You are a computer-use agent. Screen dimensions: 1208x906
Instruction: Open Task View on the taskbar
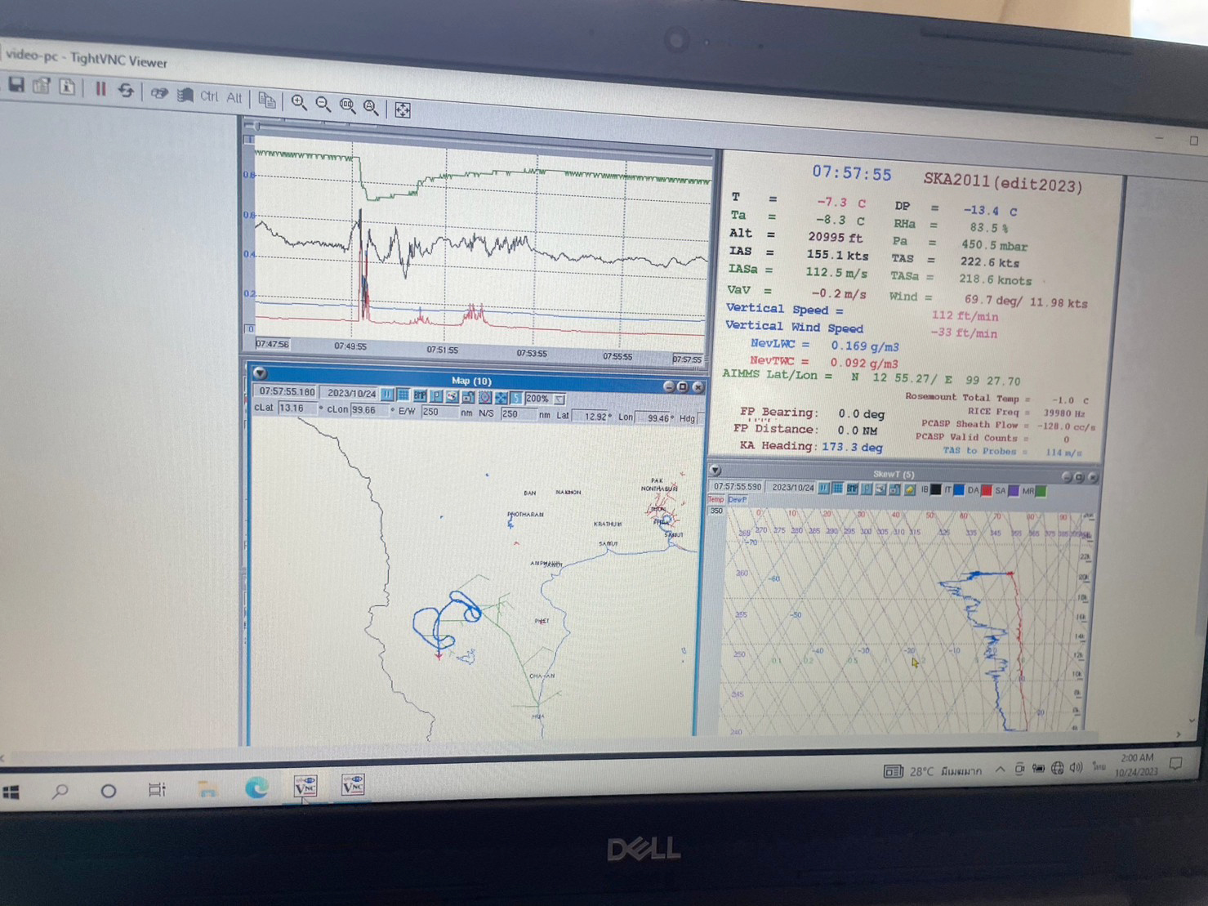point(157,789)
